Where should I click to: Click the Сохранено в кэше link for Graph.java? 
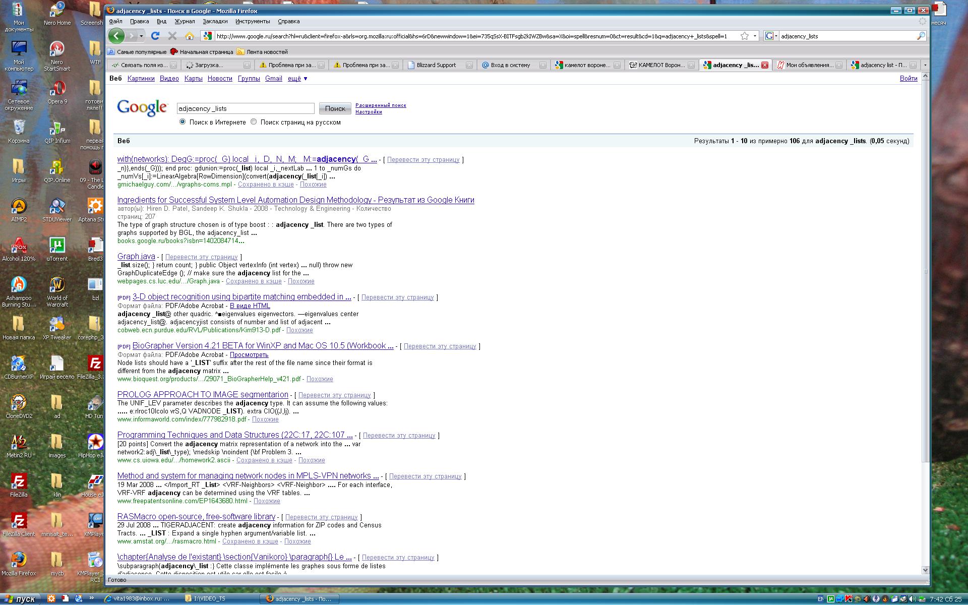[254, 281]
